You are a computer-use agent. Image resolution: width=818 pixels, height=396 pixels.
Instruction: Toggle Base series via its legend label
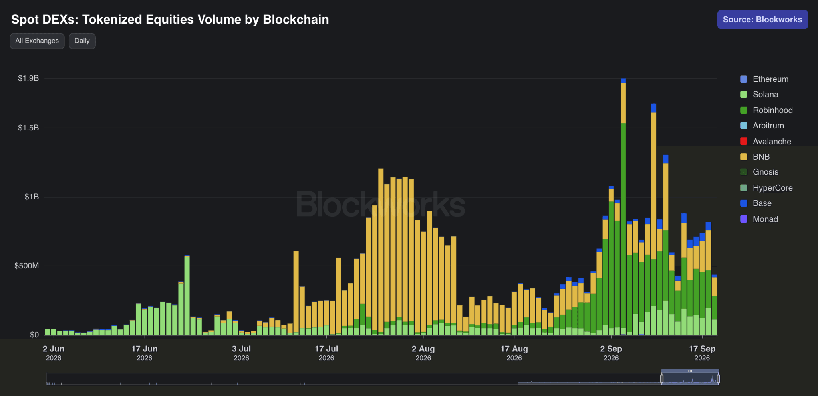762,203
